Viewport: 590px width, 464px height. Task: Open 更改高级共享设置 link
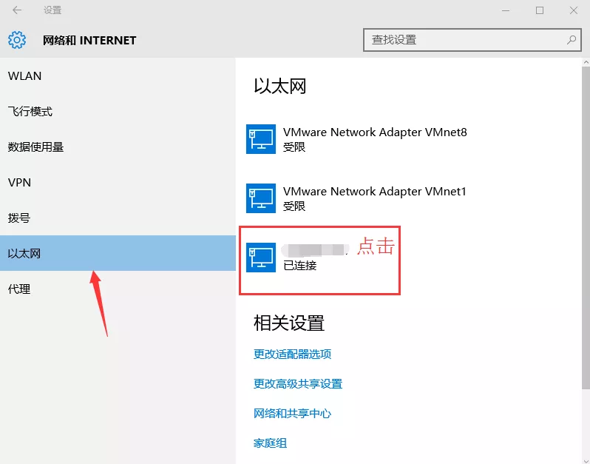(x=298, y=384)
